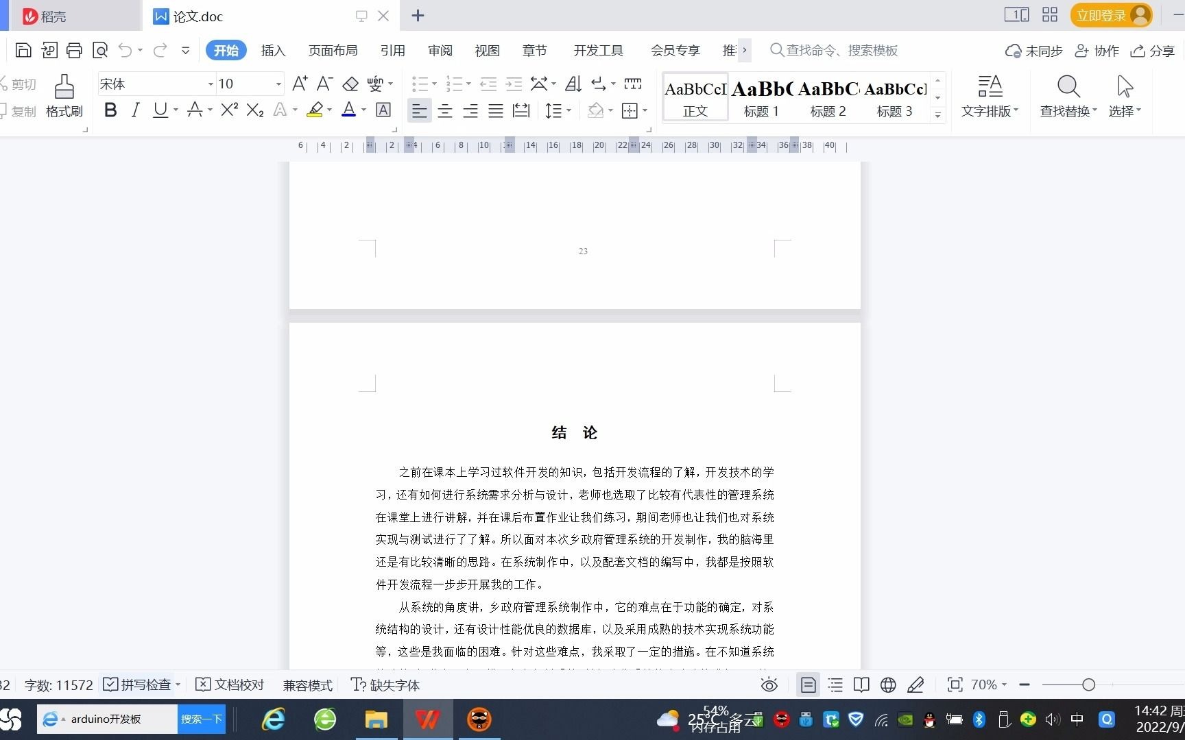Viewport: 1185px width, 740px height.
Task: Open the font size dropdown
Action: coord(278,84)
